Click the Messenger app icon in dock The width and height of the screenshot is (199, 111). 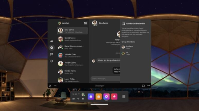106,96
